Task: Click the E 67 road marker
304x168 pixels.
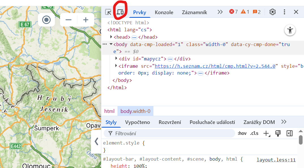Action: pyautogui.click(x=25, y=25)
